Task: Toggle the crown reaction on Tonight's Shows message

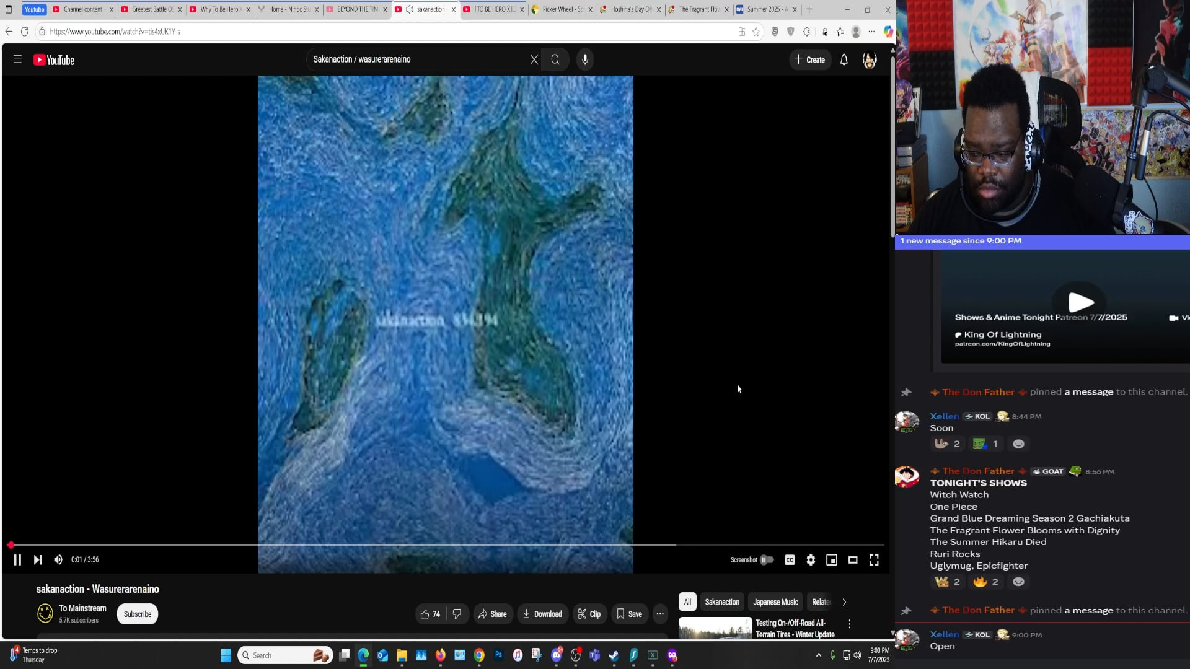Action: [948, 582]
